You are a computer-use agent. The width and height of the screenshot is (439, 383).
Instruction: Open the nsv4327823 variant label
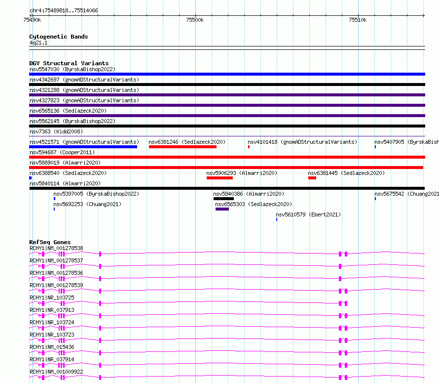(x=84, y=100)
